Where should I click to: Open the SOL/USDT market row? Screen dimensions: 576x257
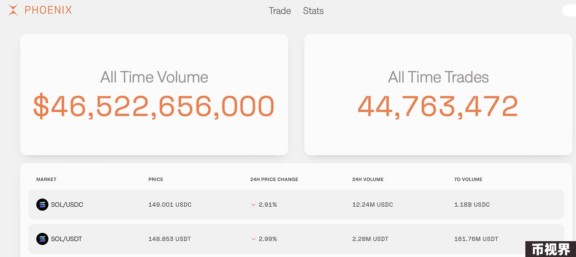pos(296,239)
